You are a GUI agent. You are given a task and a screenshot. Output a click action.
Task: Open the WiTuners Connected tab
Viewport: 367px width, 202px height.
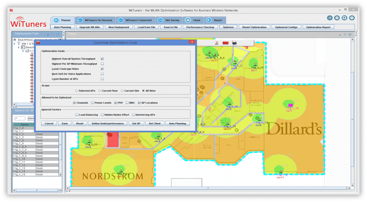[x=135, y=20]
